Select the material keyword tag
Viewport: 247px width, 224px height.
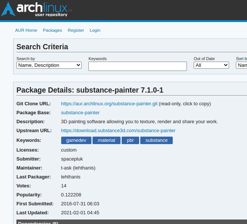[x=106, y=140]
